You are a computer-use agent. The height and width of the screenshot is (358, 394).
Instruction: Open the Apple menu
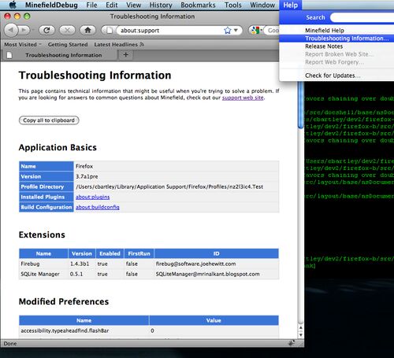[x=13, y=5]
